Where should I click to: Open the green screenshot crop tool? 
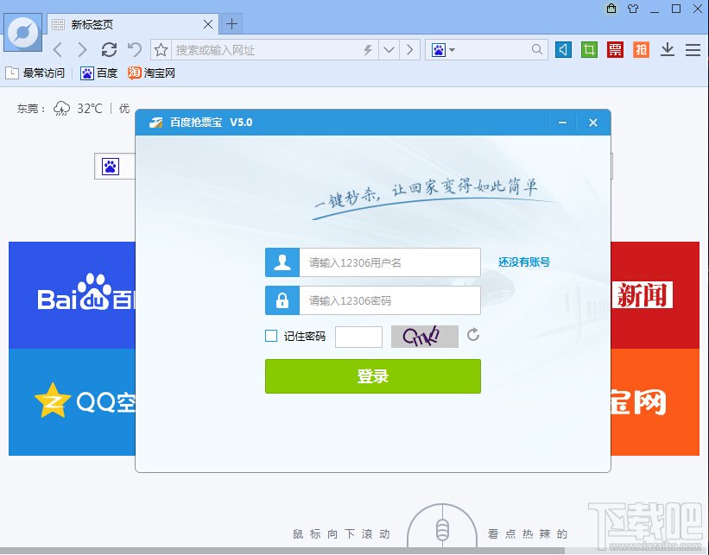coord(589,49)
